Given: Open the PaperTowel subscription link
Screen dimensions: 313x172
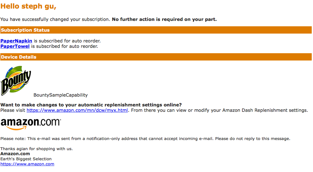Looking at the screenshot, I should click(15, 46).
